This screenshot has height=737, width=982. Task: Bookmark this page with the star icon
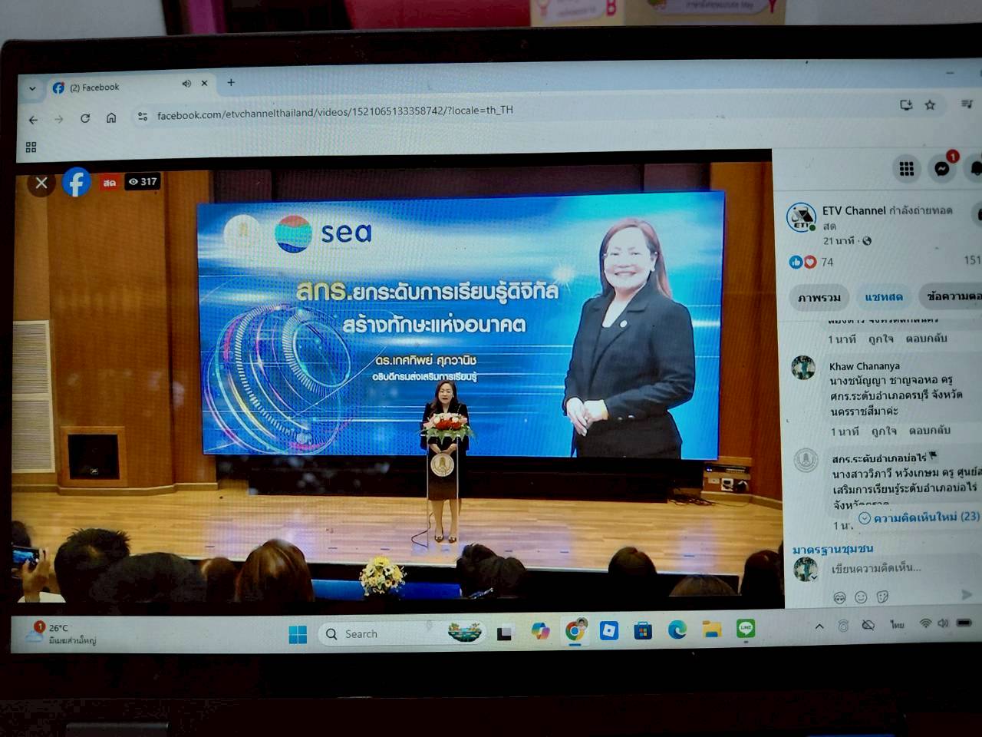pos(930,105)
